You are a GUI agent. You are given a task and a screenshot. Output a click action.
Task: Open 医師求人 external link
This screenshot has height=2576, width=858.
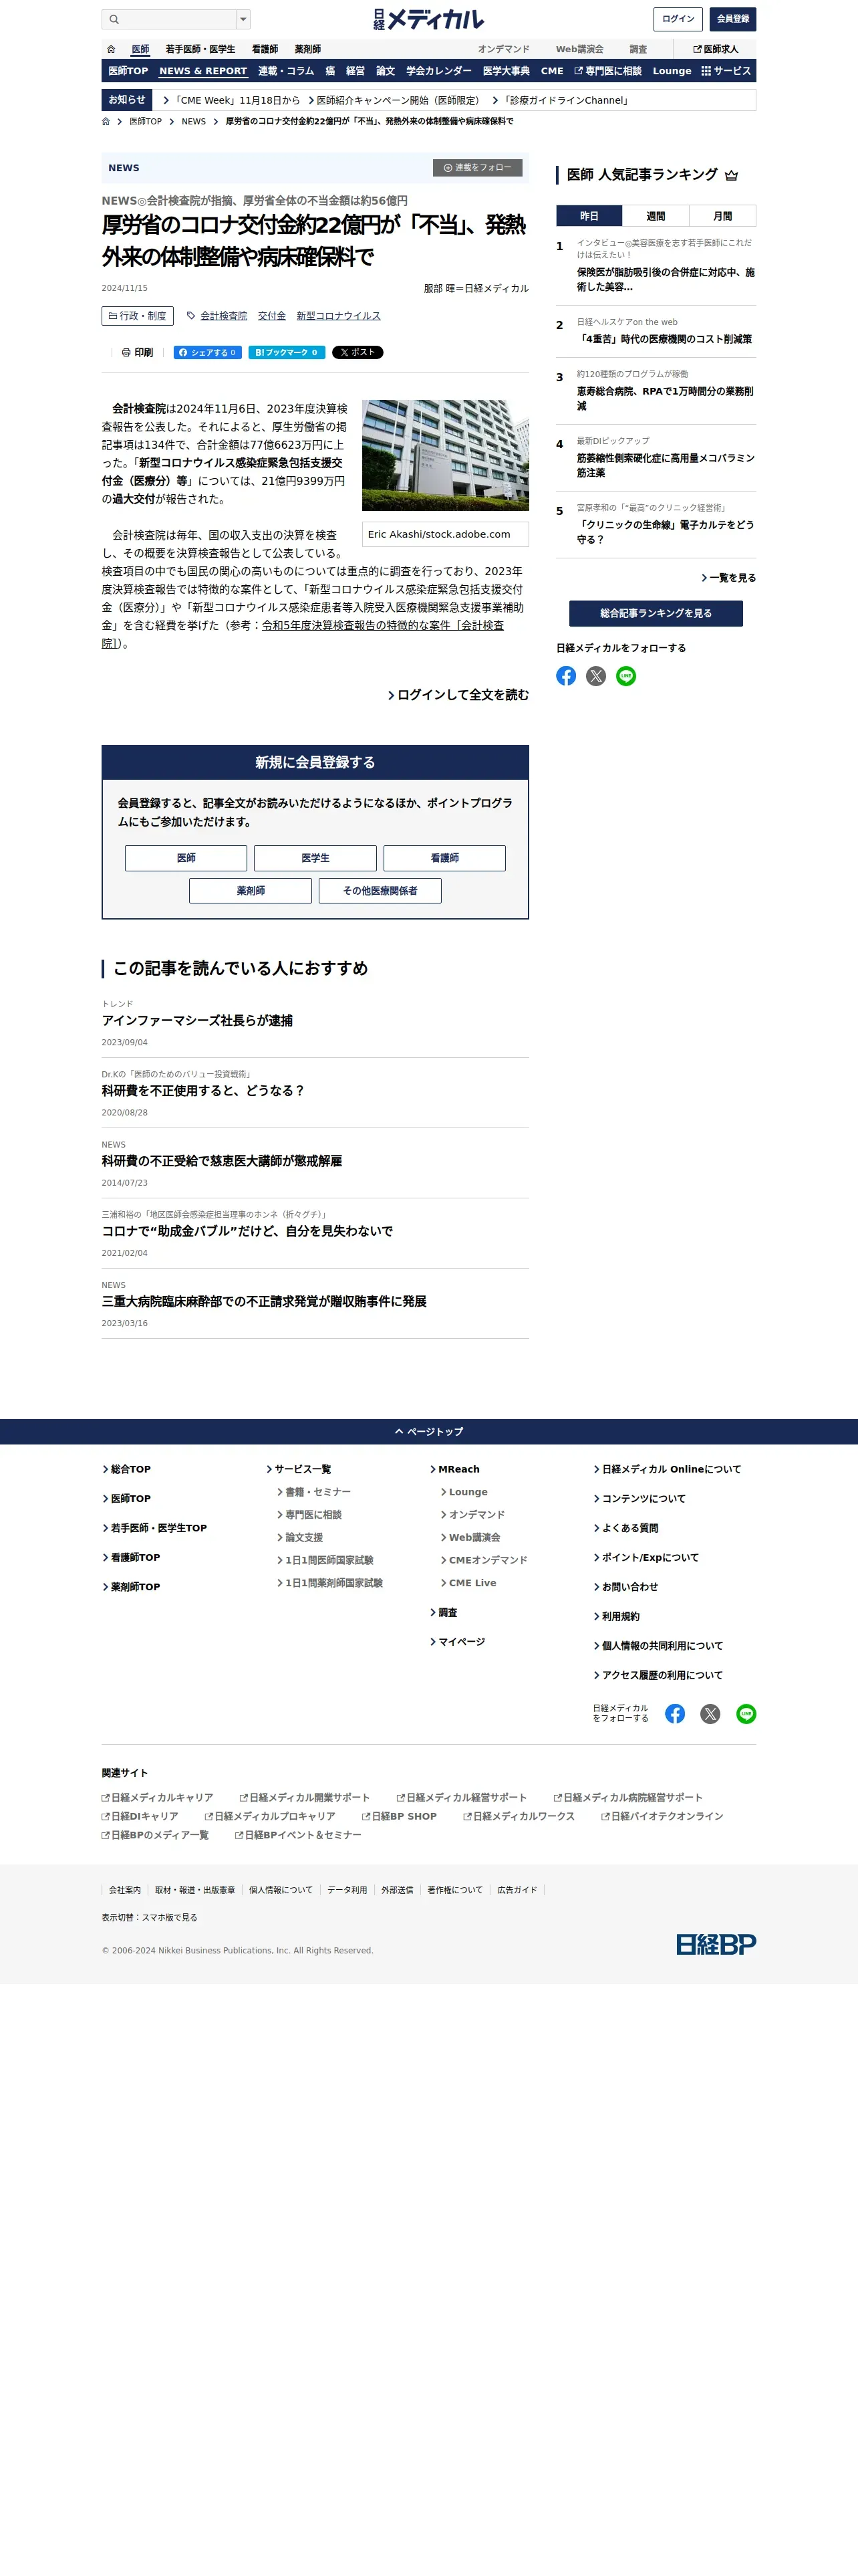point(716,49)
